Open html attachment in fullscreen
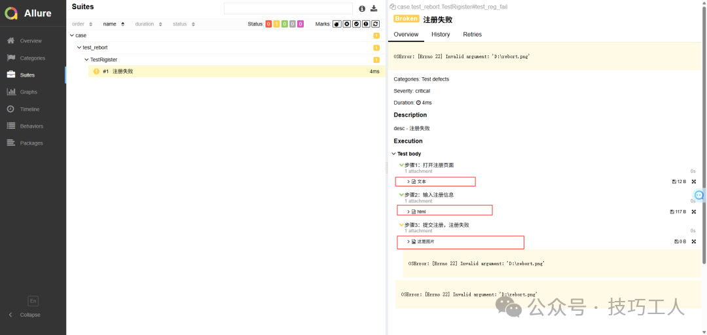 click(x=694, y=211)
